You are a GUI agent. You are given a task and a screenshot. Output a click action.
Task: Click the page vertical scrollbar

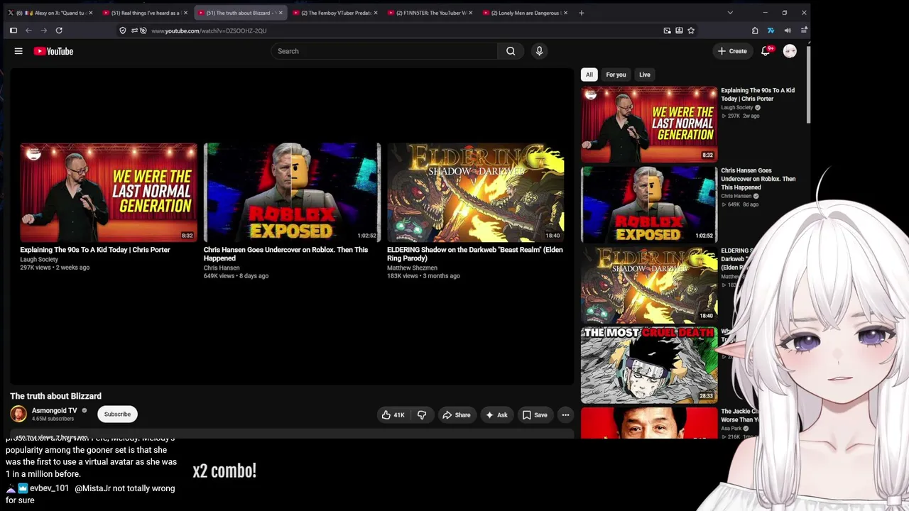[x=808, y=85]
